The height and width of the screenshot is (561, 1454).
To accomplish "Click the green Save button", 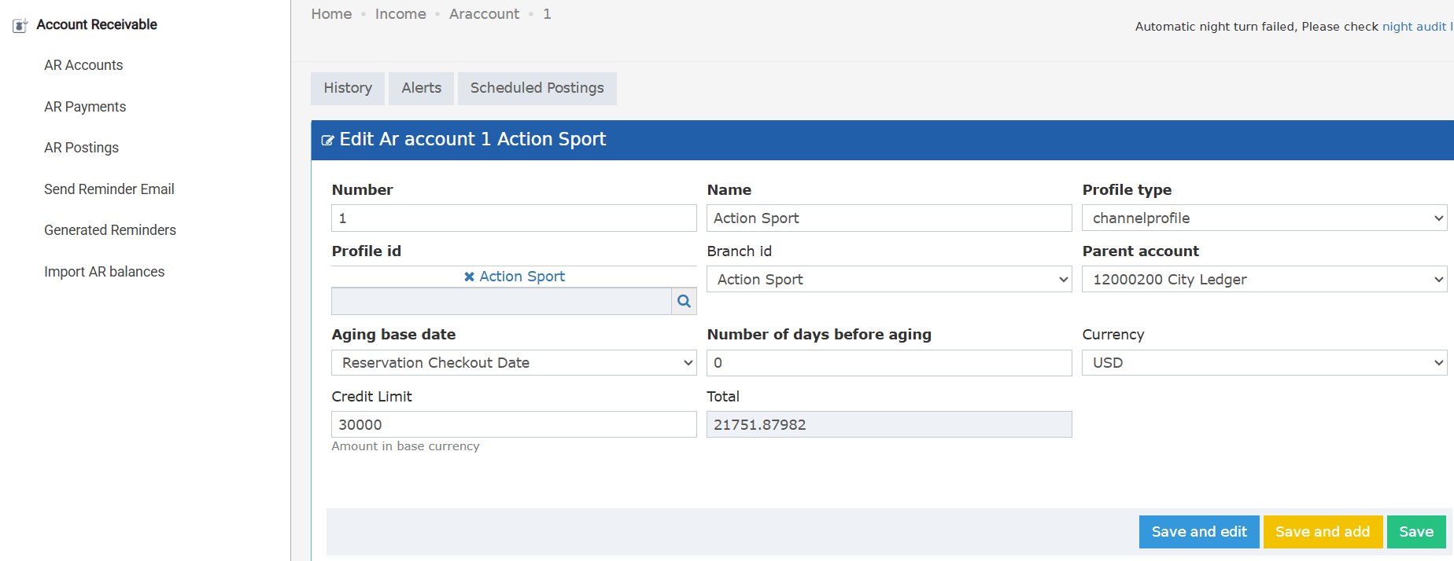I will (1416, 532).
